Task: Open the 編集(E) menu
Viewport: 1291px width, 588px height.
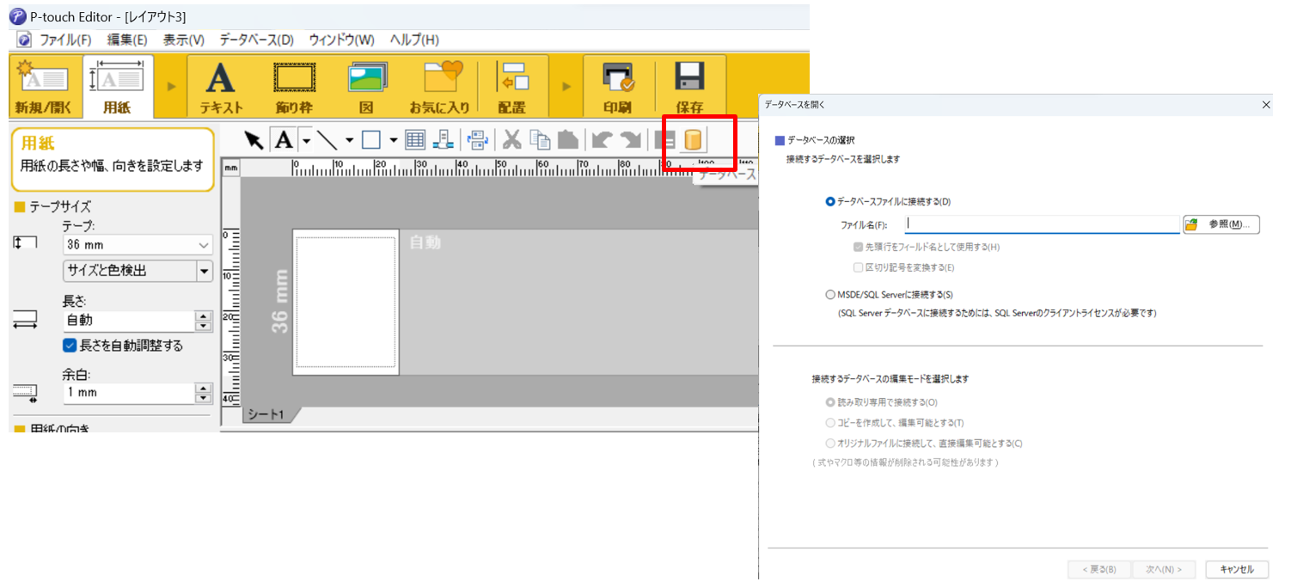Action: [x=127, y=40]
